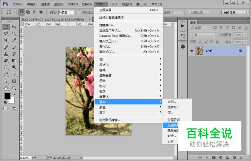
Task: Toggle Subtract from selection mode
Action: coord(34,12)
